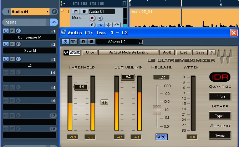This screenshot has width=239, height=147.
Task: Bypass insert i3 L2
Action: (12, 59)
